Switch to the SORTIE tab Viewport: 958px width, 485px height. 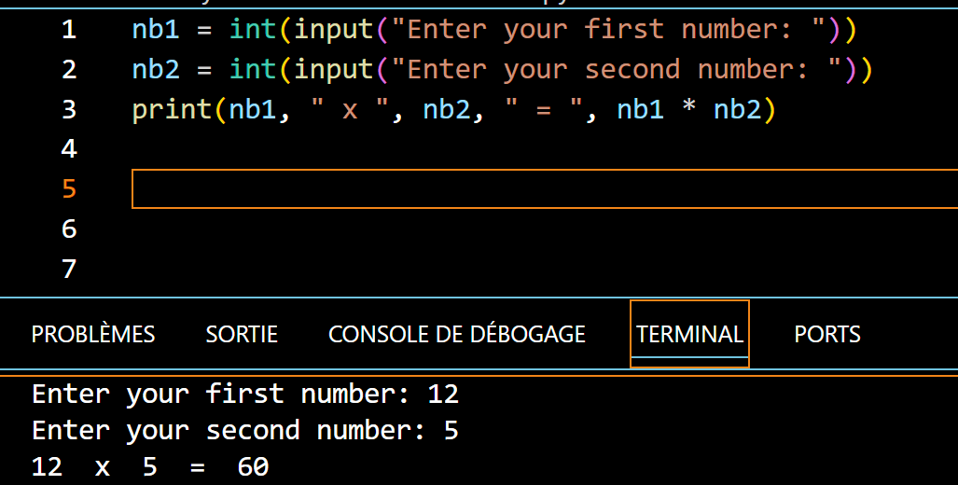coord(242,334)
